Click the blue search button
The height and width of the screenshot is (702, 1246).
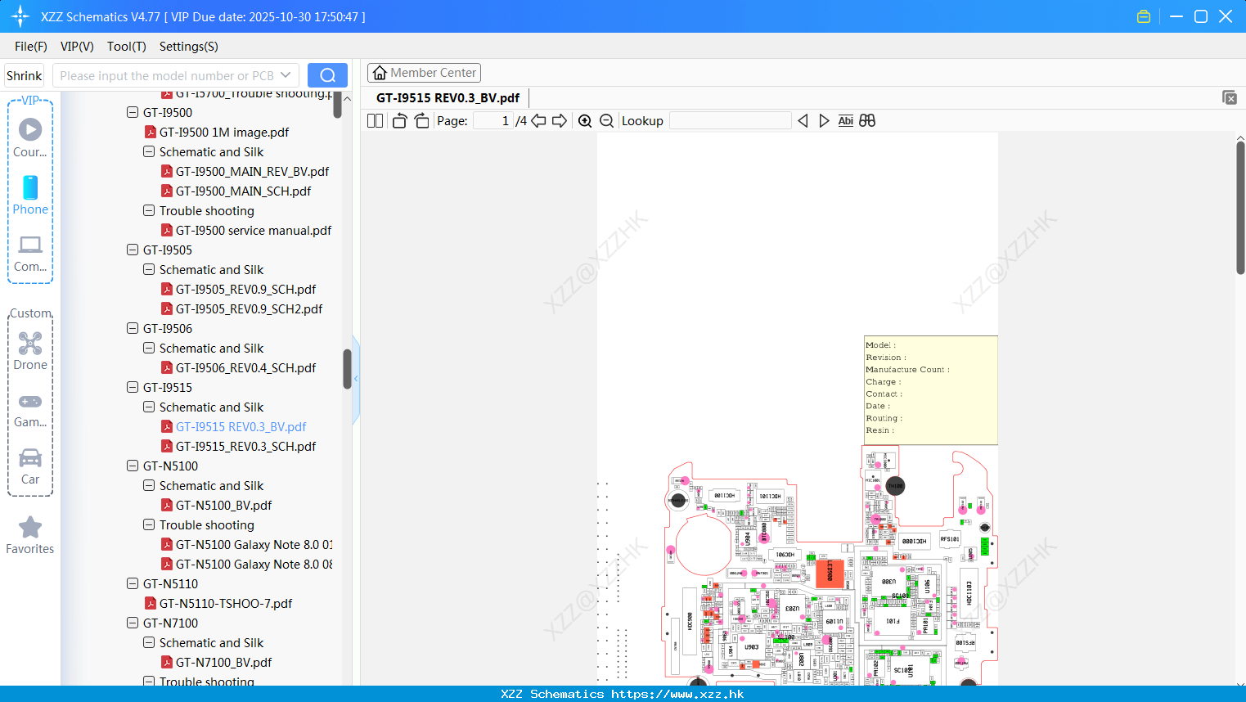[327, 75]
